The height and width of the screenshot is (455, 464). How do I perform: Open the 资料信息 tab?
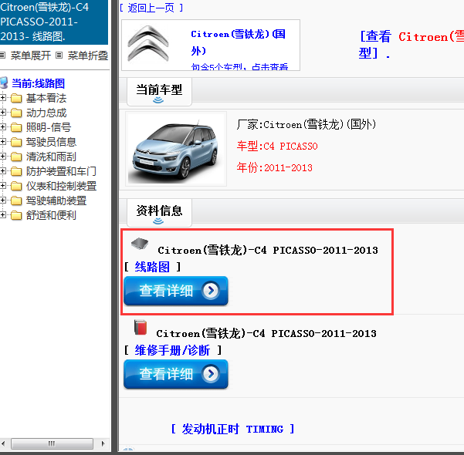point(159,213)
